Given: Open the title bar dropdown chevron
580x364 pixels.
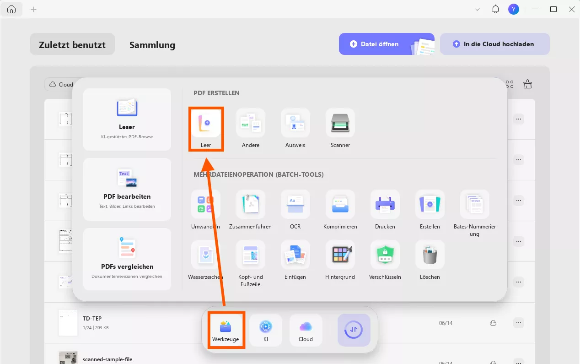Looking at the screenshot, I should point(477,9).
